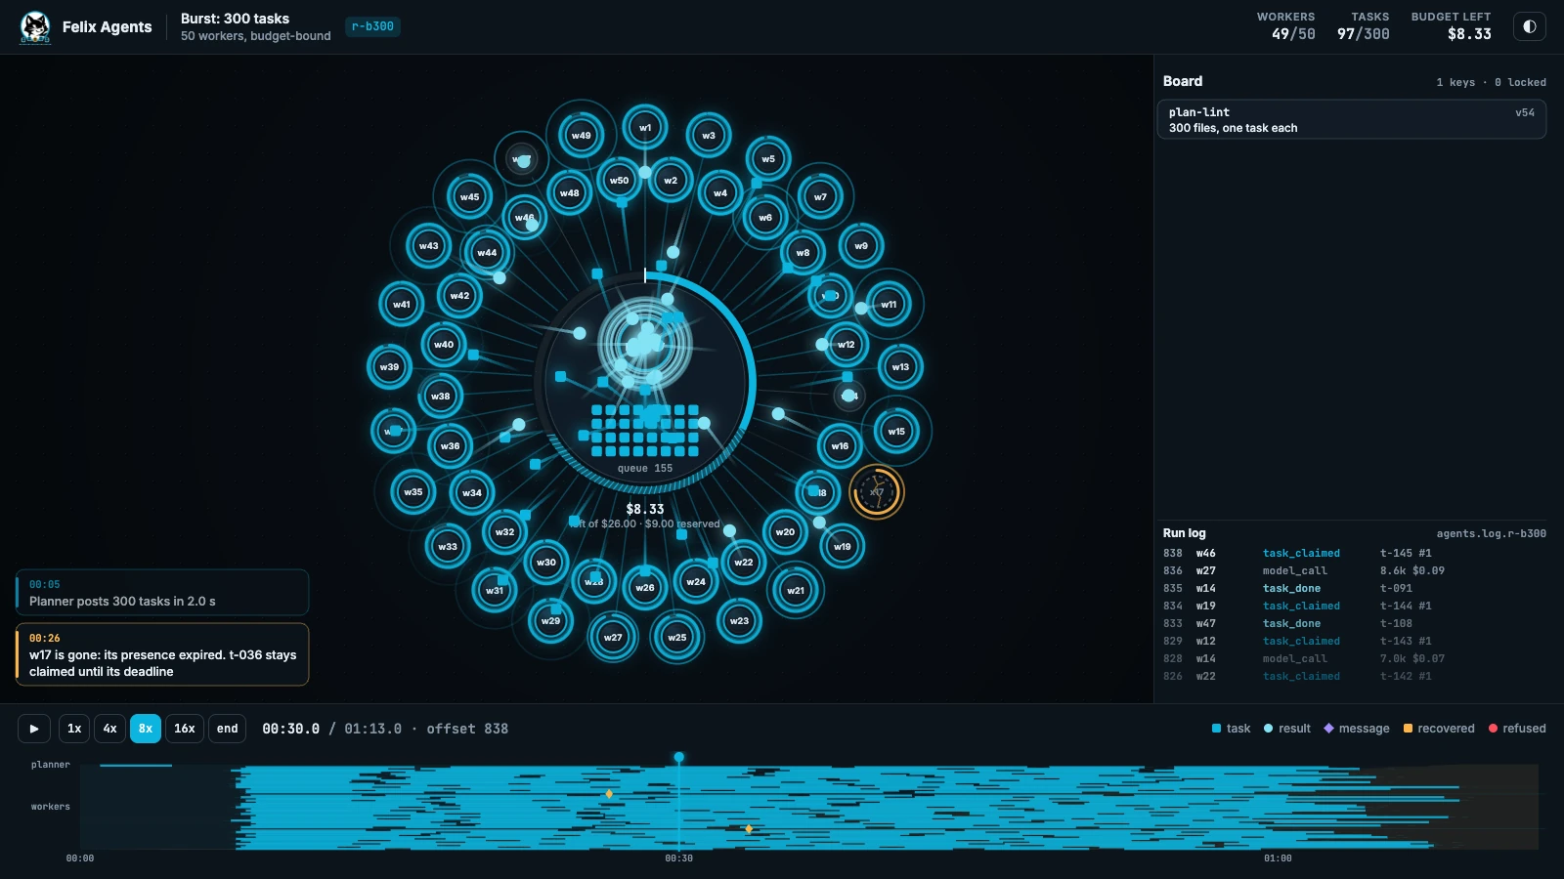Open the plan-lint board entry

[x=1352, y=119]
